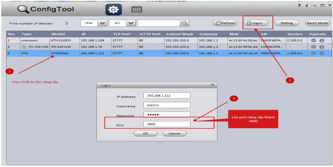Click the Port input field
Image resolution: width=333 pixels, height=167 pixels.
(167, 124)
